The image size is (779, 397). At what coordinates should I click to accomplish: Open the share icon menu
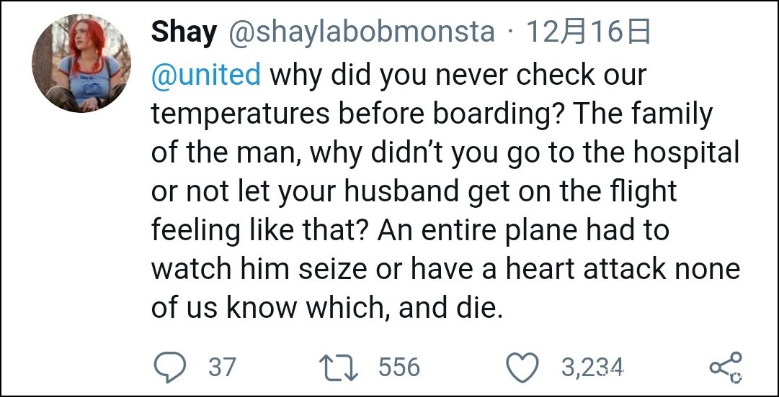coord(724,367)
